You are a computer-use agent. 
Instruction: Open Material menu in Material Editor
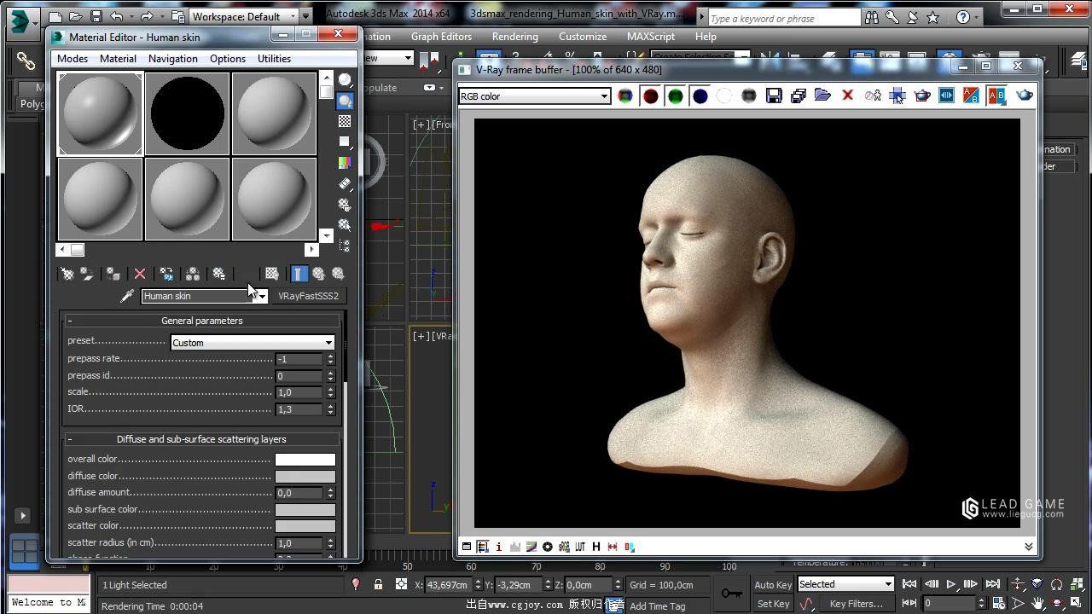tap(118, 59)
